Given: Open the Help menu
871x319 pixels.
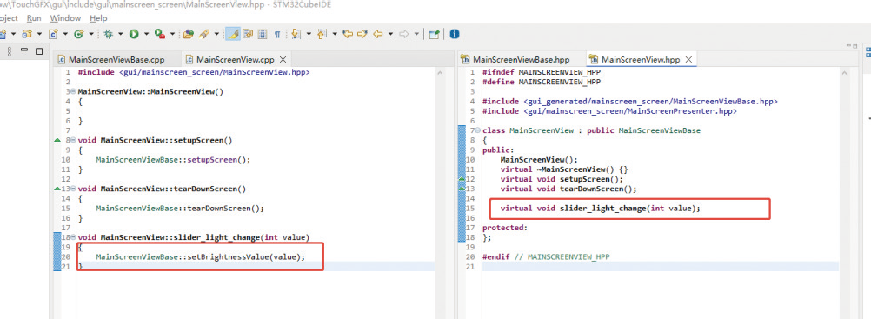Looking at the screenshot, I should [x=98, y=18].
